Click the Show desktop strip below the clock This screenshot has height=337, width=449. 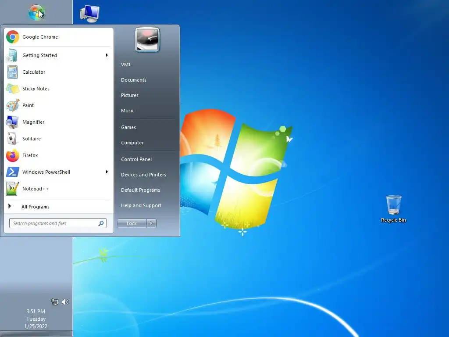36,334
